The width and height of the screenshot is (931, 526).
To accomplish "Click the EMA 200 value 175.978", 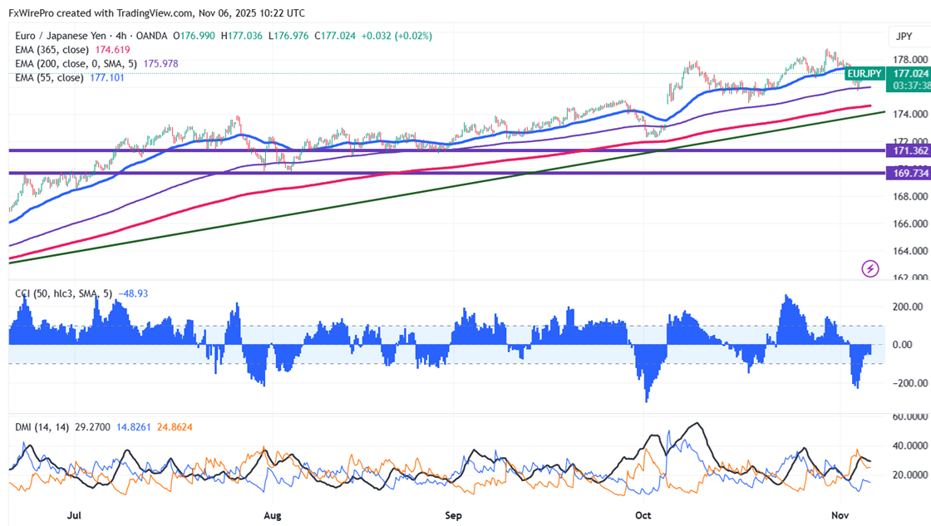I will coord(161,63).
